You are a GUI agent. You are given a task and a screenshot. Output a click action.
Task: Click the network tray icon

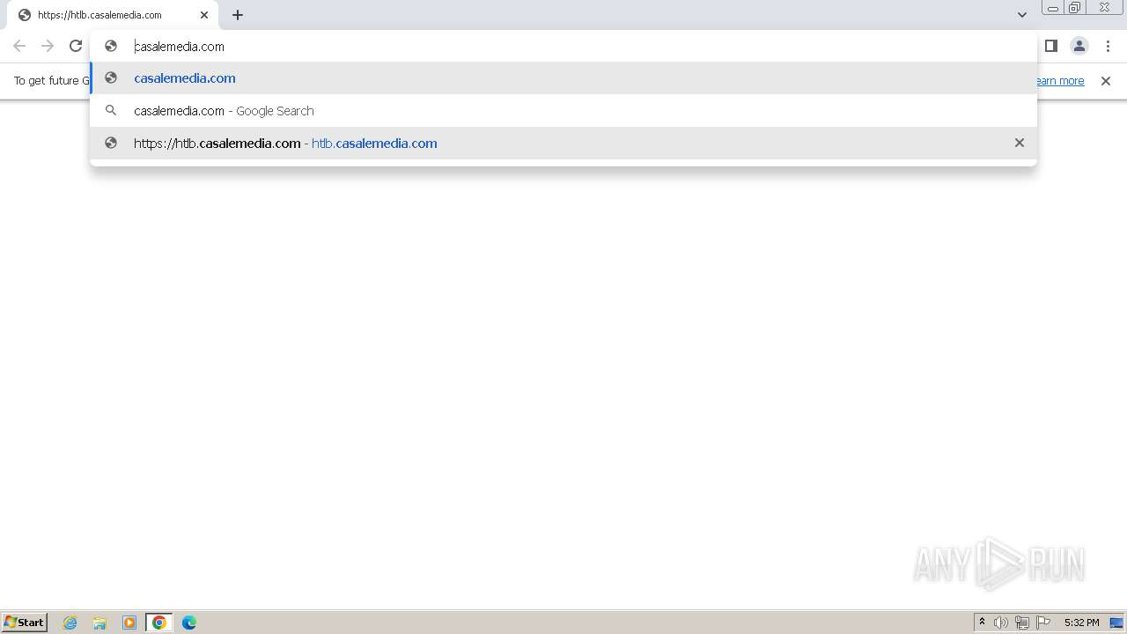coord(1022,623)
